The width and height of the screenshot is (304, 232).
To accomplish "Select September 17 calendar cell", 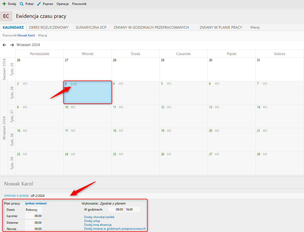I will (87, 140).
